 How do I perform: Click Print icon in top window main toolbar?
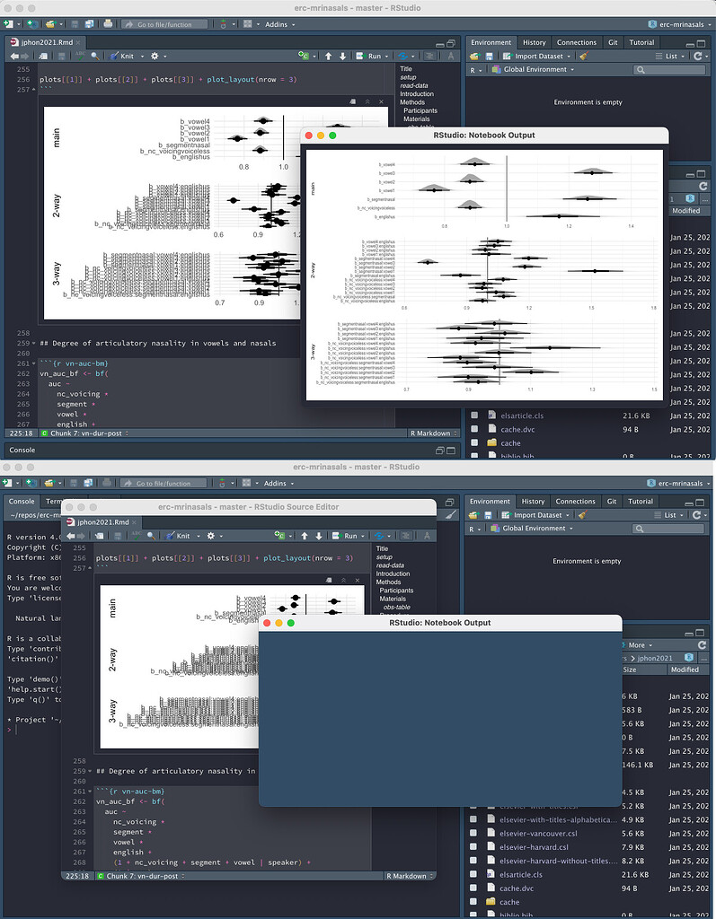pos(108,24)
